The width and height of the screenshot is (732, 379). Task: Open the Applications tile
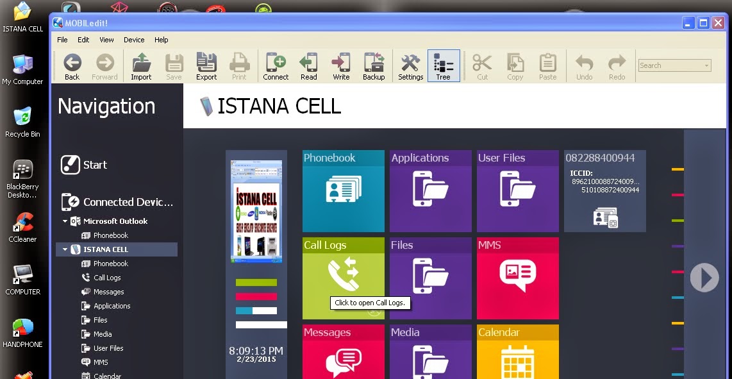pos(431,191)
